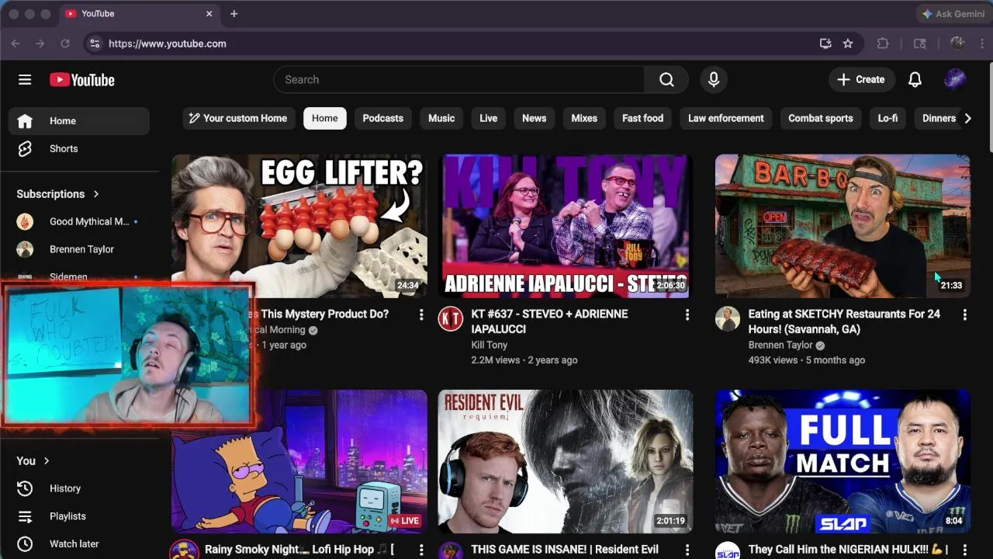Open browser extensions puzzle icon
Image resolution: width=993 pixels, height=559 pixels.
click(883, 43)
